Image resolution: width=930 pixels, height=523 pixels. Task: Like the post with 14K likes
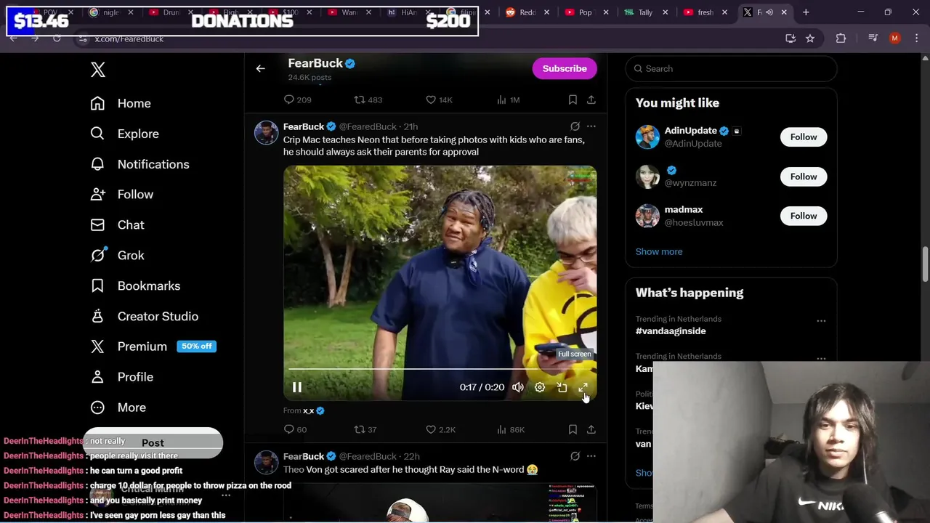439,100
